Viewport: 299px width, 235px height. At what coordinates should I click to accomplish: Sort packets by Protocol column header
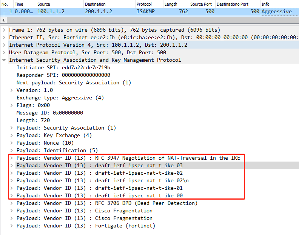tap(144, 4)
